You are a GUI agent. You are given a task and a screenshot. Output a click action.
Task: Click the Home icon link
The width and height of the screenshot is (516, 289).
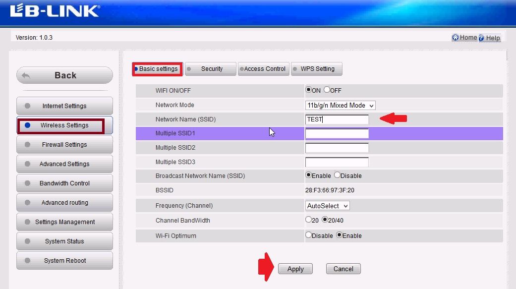[x=464, y=38]
